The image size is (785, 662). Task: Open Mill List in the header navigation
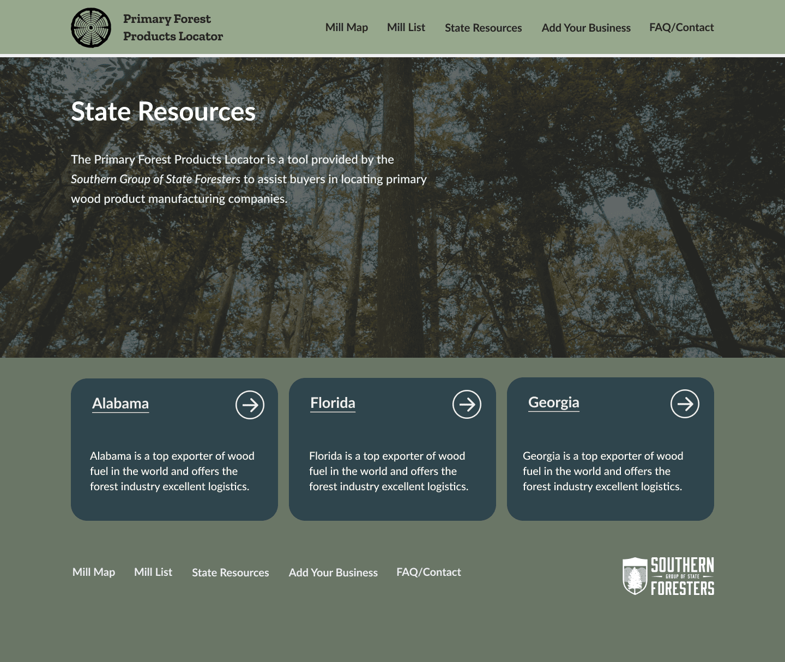point(406,27)
